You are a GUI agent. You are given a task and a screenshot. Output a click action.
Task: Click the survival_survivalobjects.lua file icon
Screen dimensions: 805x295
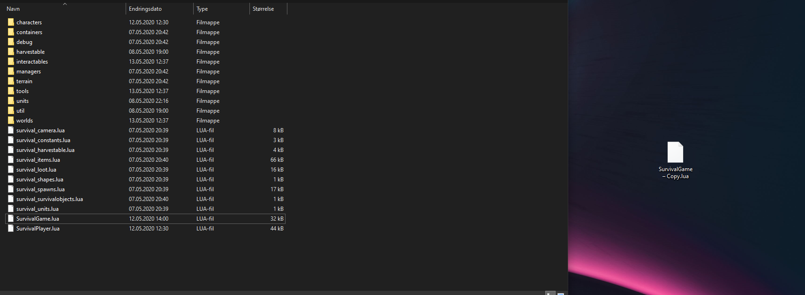(x=11, y=199)
